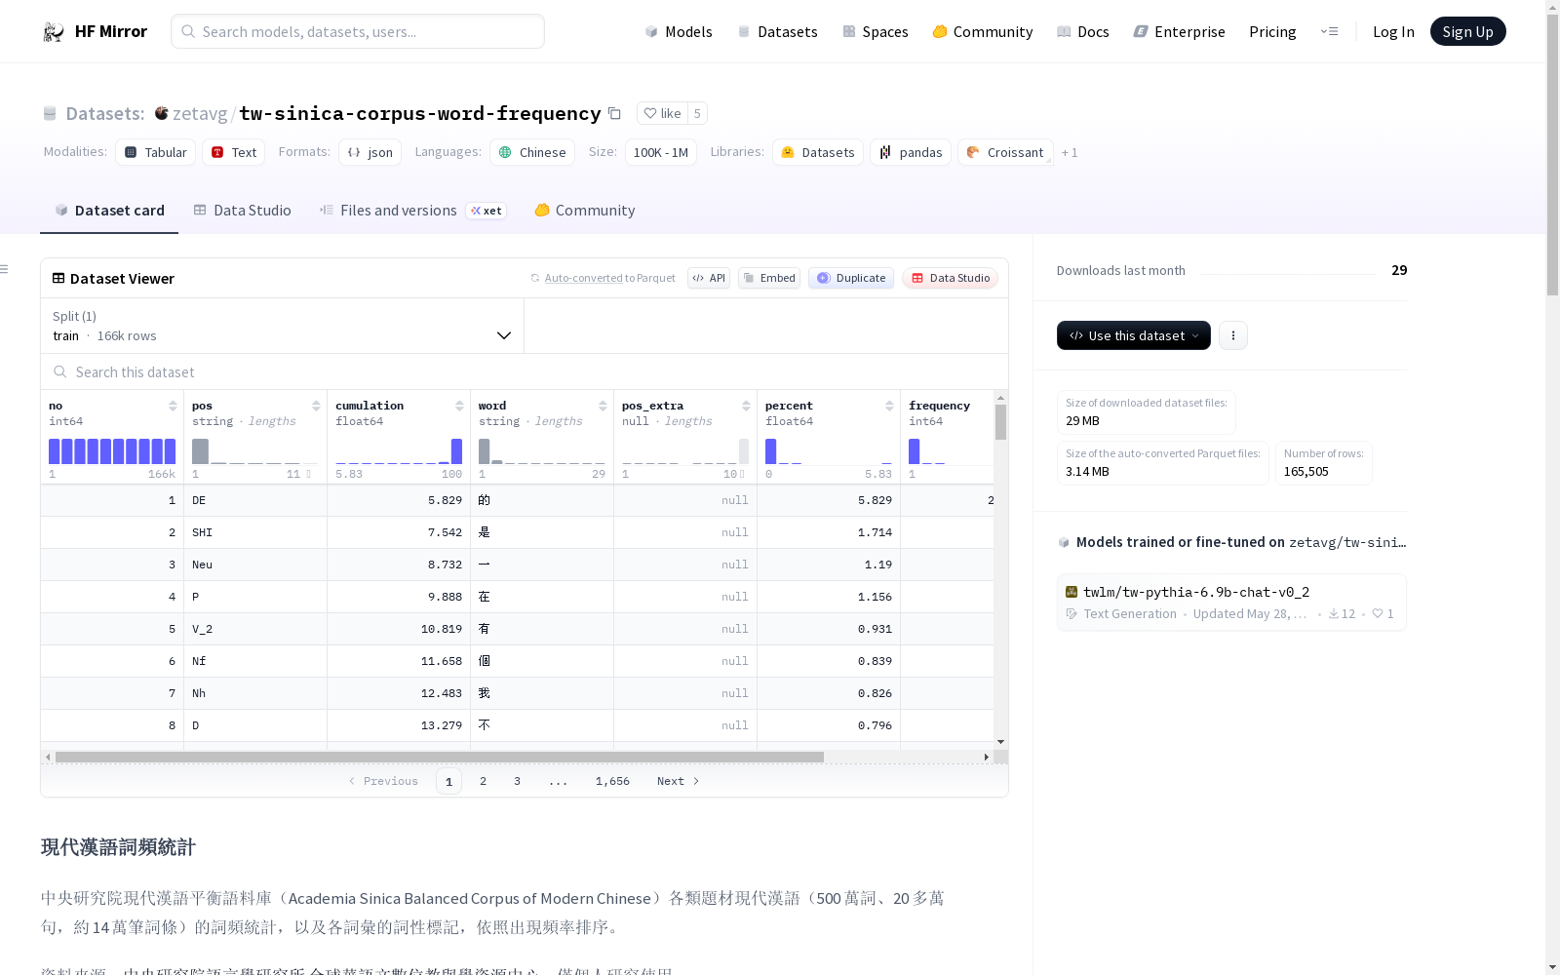Open the Community tab
The width and height of the screenshot is (1560, 975).
tap(585, 211)
